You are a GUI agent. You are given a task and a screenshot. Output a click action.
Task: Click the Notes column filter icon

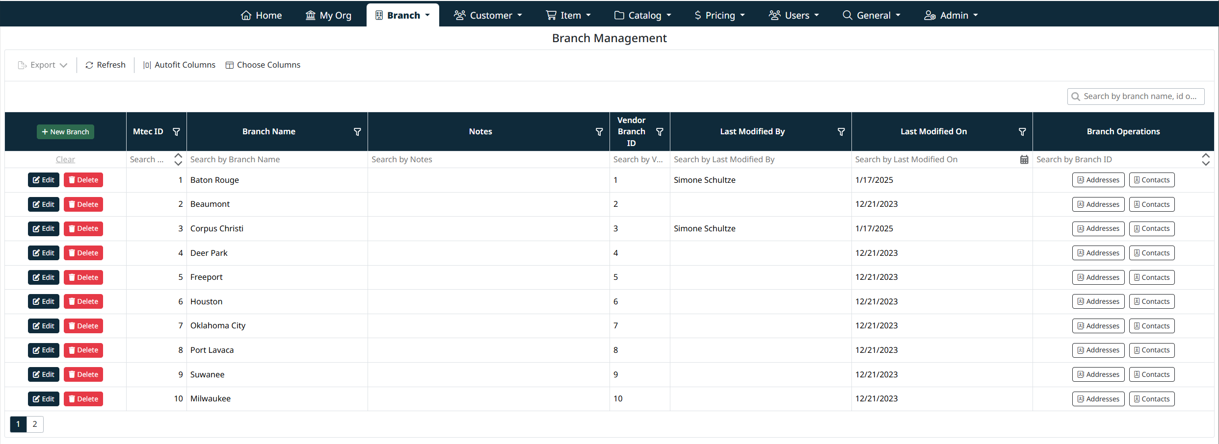click(x=599, y=132)
